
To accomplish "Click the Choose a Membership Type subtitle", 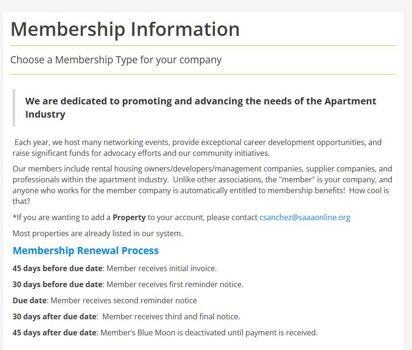I will [x=116, y=60].
